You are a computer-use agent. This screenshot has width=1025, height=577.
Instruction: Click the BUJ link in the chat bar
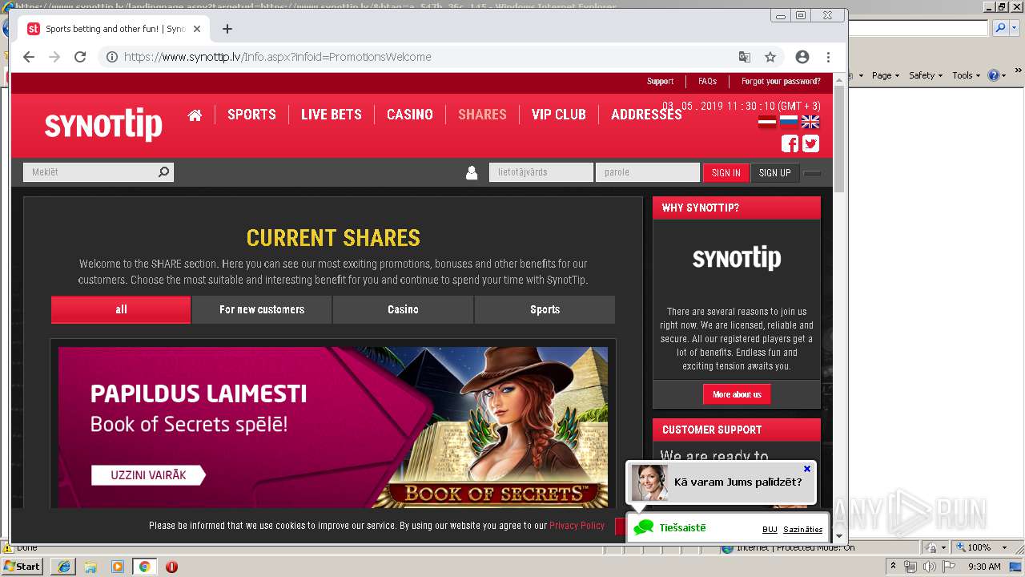(x=770, y=529)
